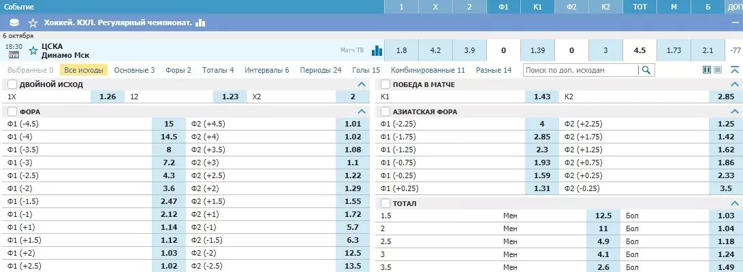Select total over odds 2.1
Image resolution: width=743 pixels, height=272 pixels.
click(x=708, y=50)
